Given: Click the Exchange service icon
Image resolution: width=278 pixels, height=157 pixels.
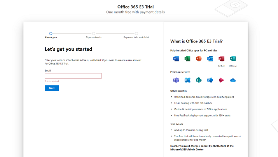Looking at the screenshot, I should (x=187, y=80).
